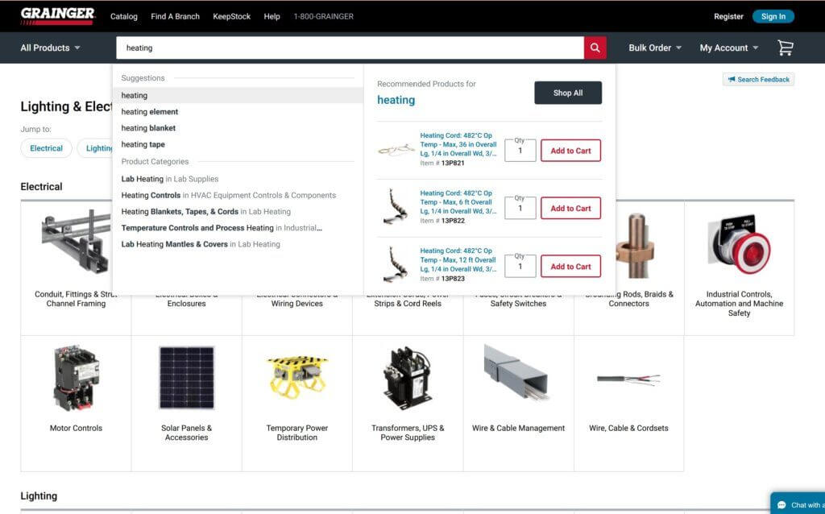Image resolution: width=825 pixels, height=514 pixels.
Task: Click the search box containing heating
Action: point(350,48)
